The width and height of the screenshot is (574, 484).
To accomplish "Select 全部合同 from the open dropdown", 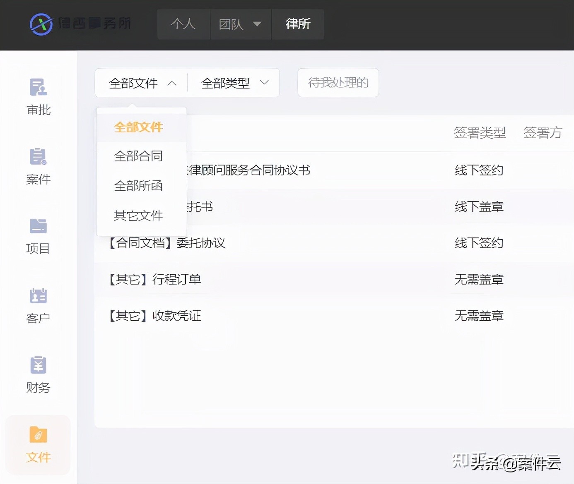I will pos(138,156).
